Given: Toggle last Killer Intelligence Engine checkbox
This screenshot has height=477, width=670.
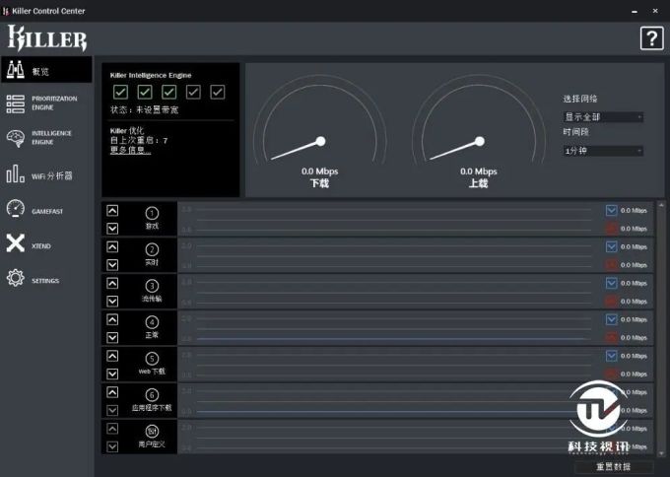Looking at the screenshot, I should (x=218, y=92).
